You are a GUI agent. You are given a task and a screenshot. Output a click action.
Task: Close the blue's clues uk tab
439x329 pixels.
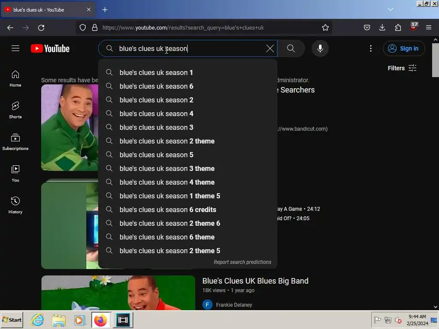point(89,9)
